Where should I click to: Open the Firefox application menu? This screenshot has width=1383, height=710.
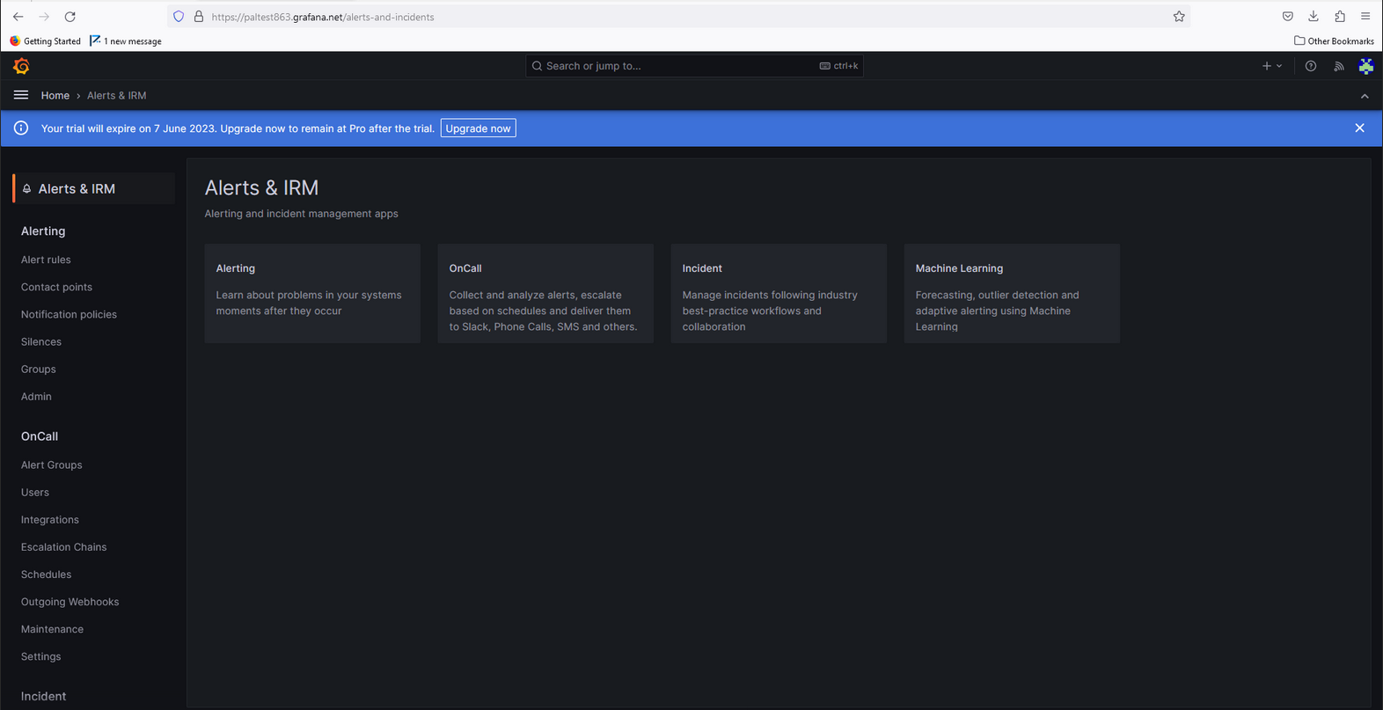point(1365,17)
